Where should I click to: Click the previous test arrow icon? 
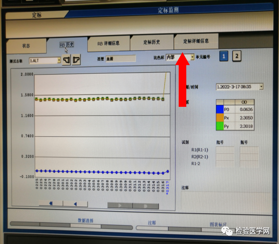(66, 60)
